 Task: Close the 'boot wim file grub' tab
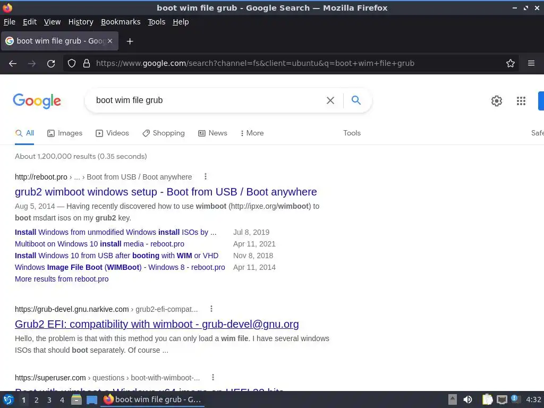click(x=110, y=41)
